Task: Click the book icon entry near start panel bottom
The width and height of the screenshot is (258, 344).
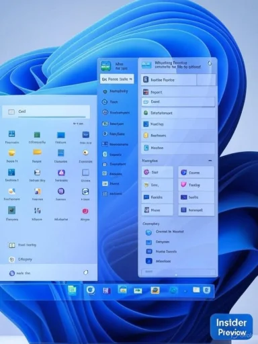Action: click(22, 245)
